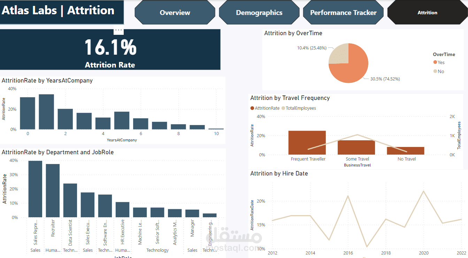
Task: Click 'AttritionRate by YearsAtCompany' title
Action: (x=47, y=80)
